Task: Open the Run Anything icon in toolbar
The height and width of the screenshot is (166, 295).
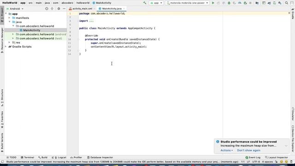Action: [x=264, y=3]
